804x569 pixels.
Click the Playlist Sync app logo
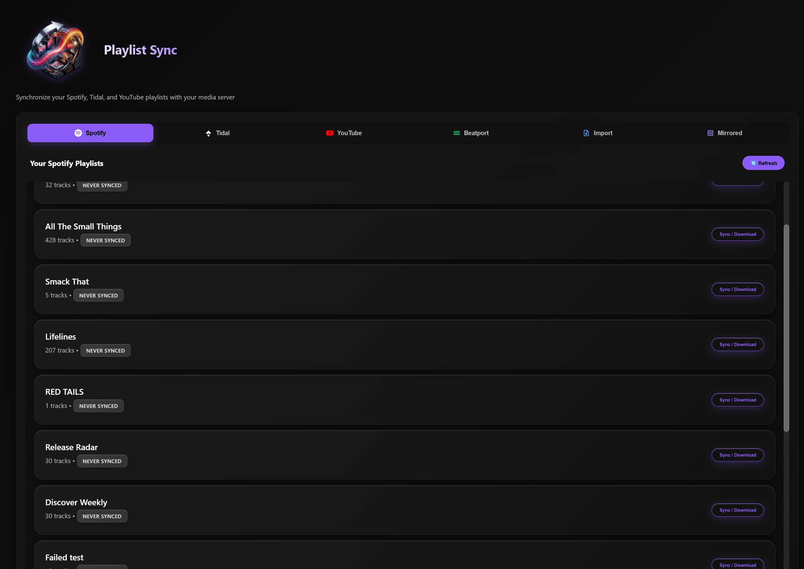(56, 50)
